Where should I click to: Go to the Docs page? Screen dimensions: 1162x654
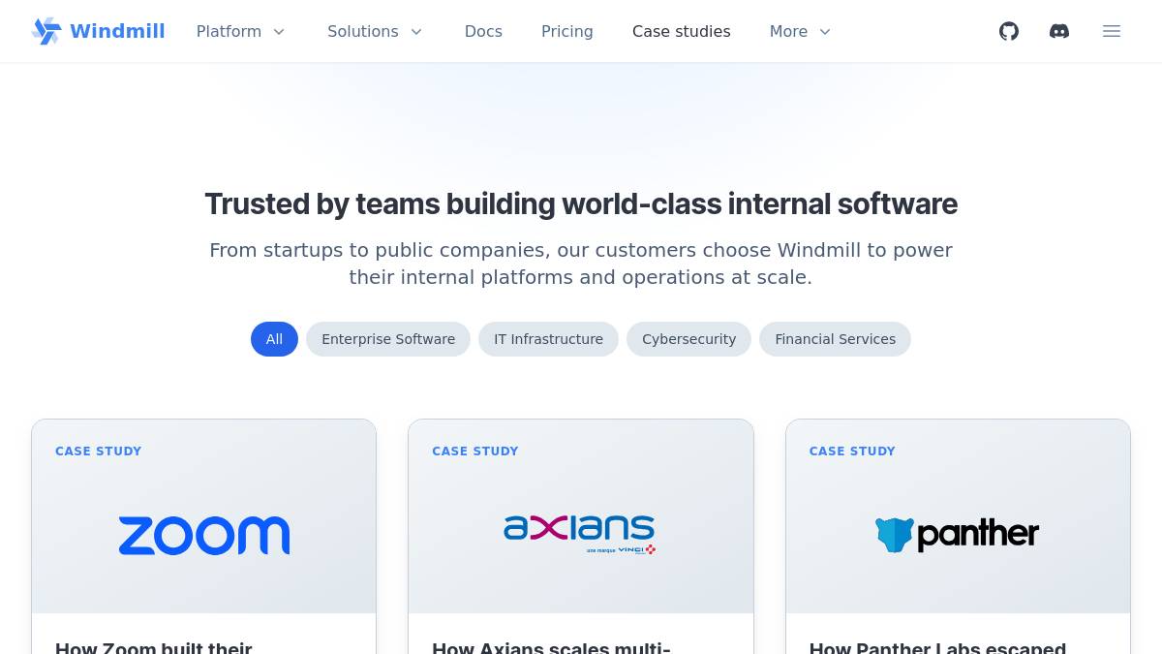(x=483, y=31)
